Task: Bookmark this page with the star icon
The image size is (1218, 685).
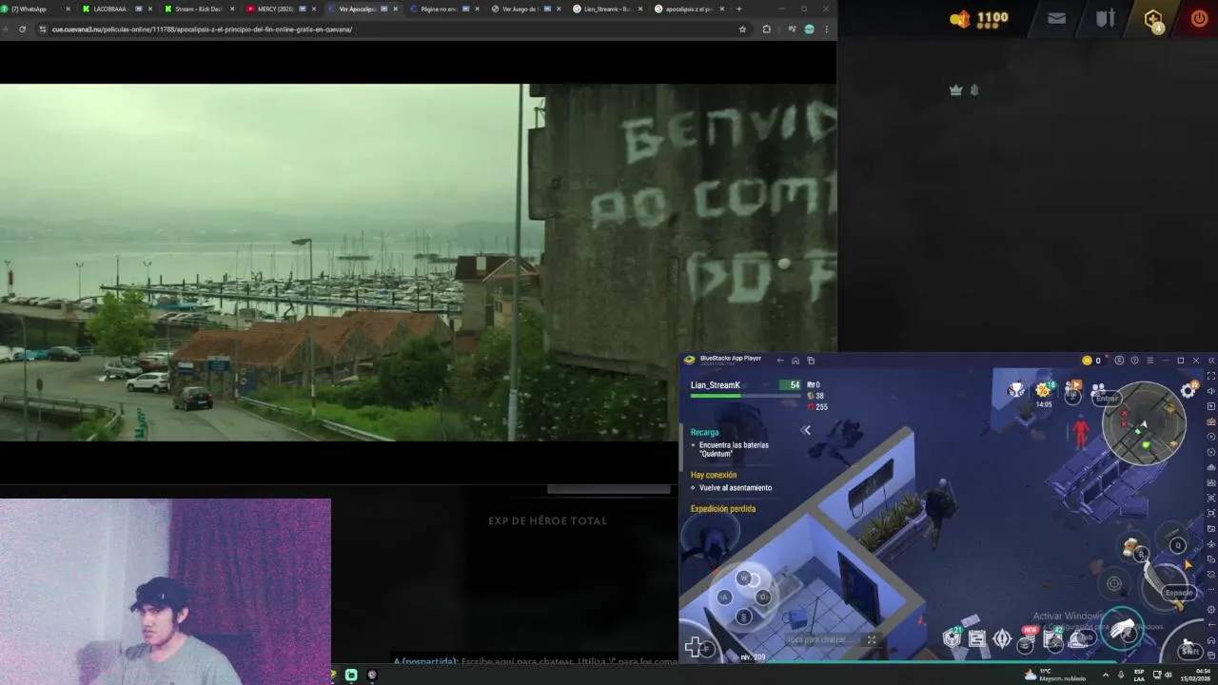Action: coord(742,29)
